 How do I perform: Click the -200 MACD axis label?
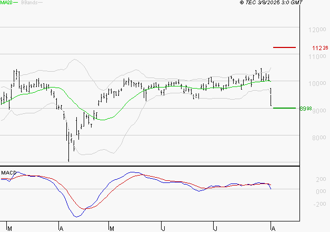tap(319, 204)
